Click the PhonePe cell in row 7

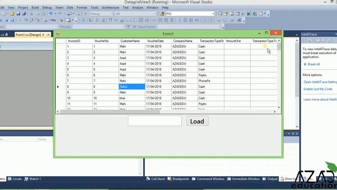211,81
